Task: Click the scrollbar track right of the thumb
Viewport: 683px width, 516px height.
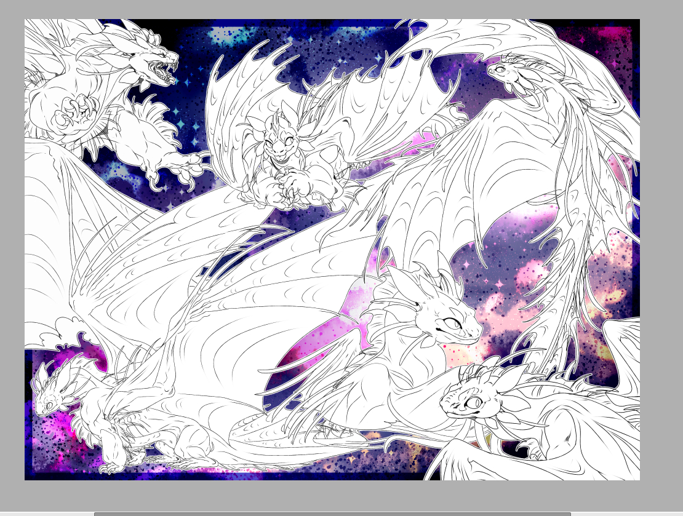Action: (625, 514)
